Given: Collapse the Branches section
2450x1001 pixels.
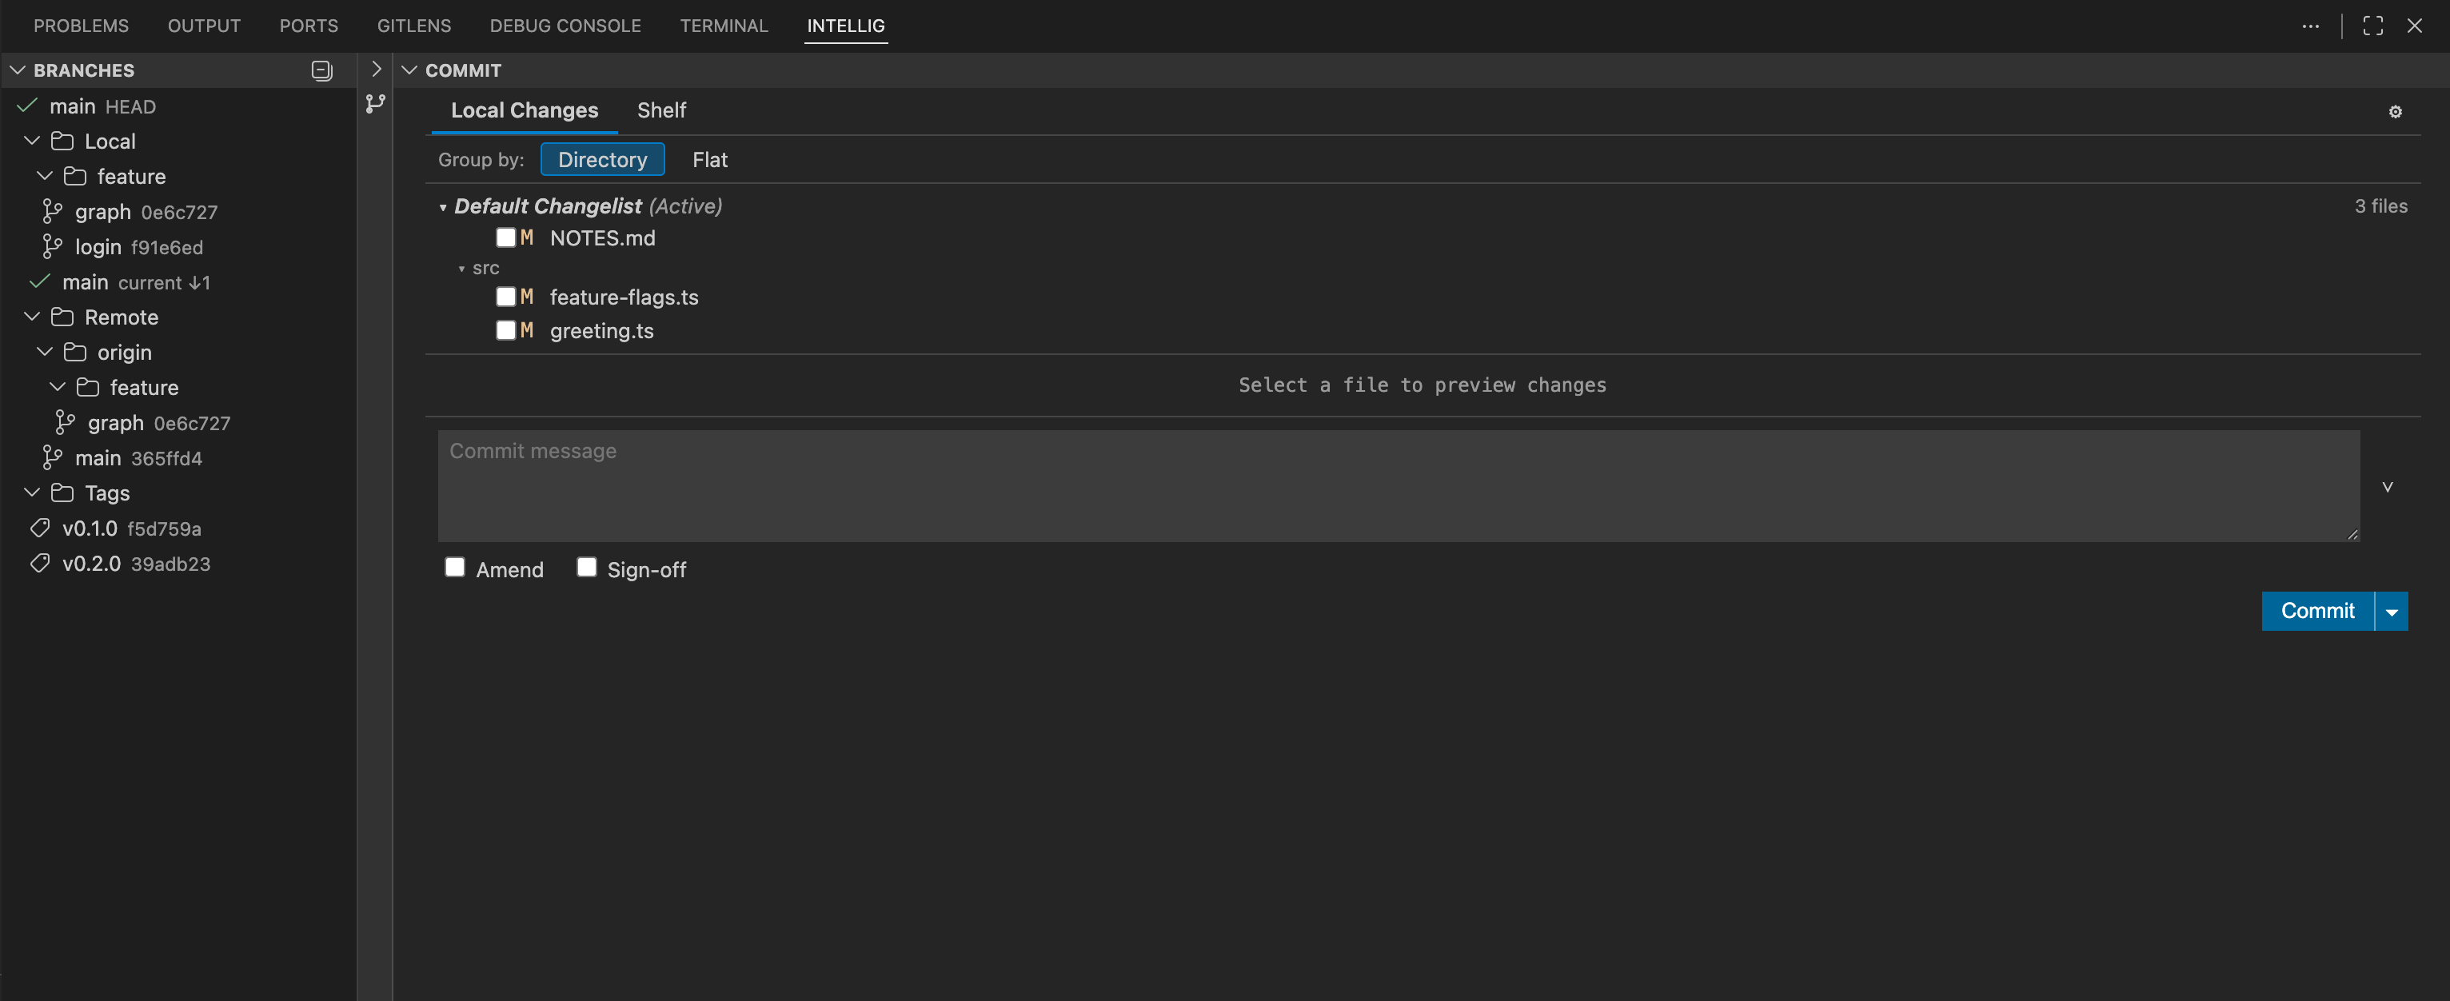Looking at the screenshot, I should click(x=17, y=70).
